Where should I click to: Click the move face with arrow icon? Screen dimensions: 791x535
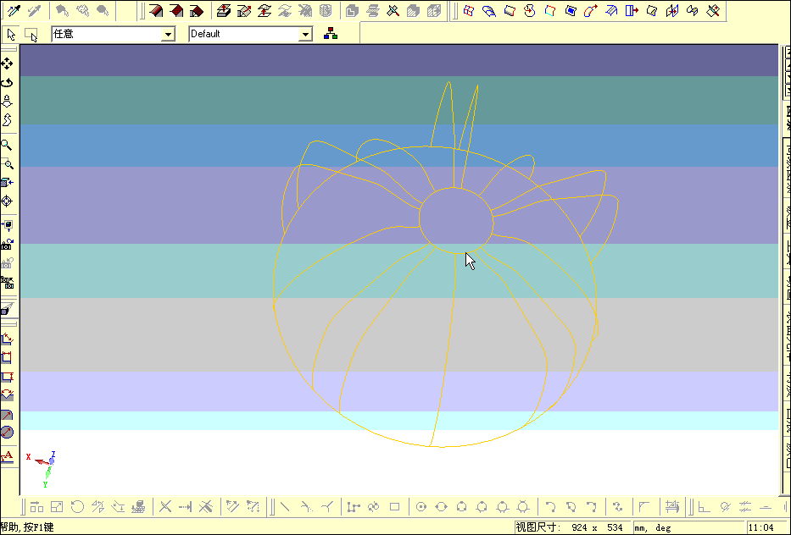click(x=244, y=10)
